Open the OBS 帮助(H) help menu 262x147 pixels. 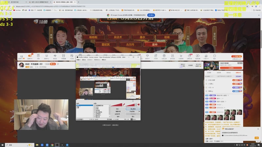104,60
